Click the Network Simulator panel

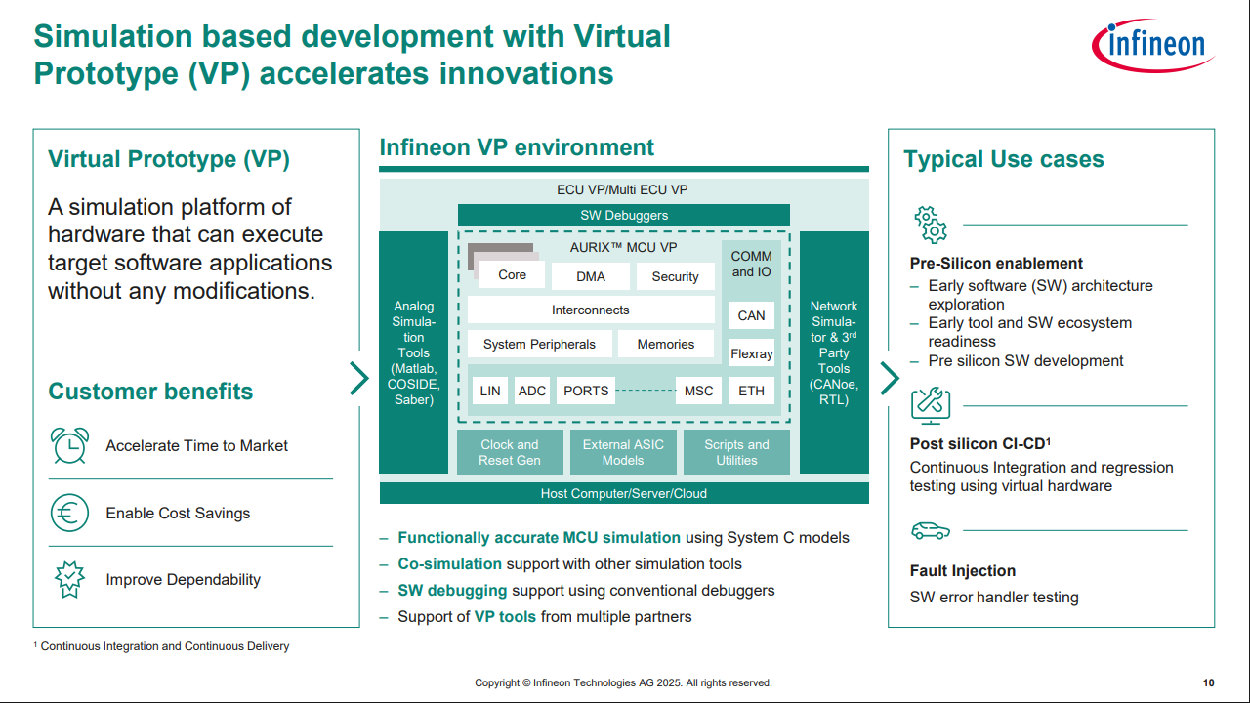click(834, 352)
